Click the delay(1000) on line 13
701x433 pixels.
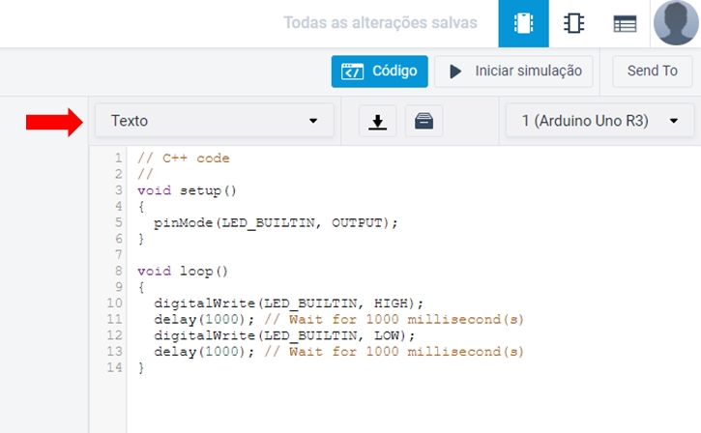point(204,352)
